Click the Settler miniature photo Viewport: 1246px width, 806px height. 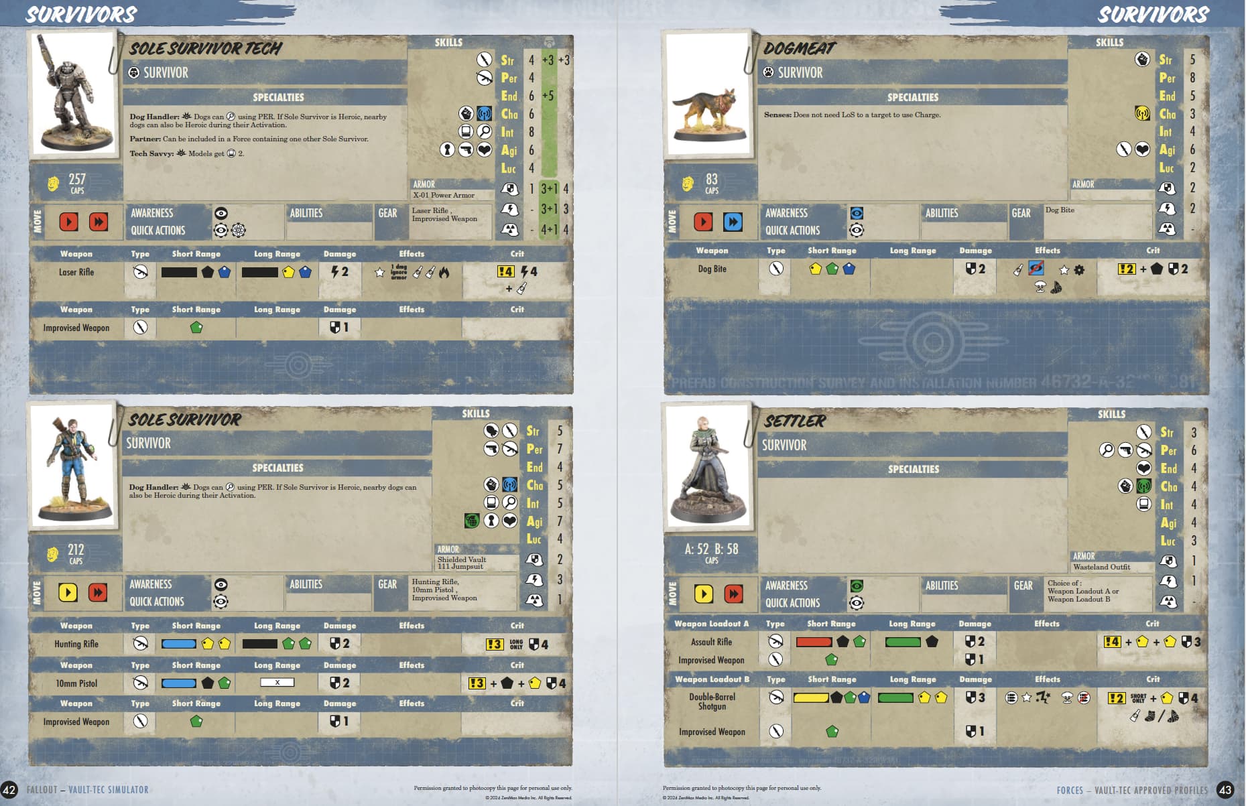point(708,467)
